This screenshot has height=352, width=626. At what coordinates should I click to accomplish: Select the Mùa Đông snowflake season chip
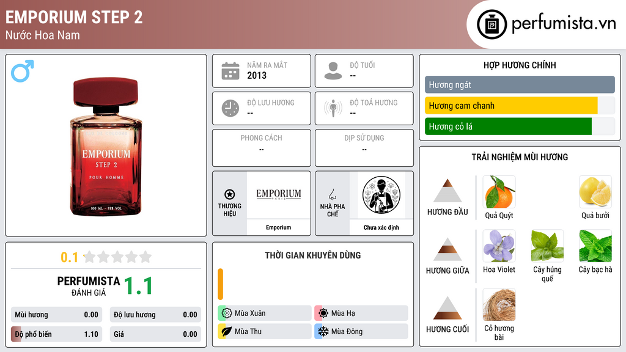[x=361, y=331]
